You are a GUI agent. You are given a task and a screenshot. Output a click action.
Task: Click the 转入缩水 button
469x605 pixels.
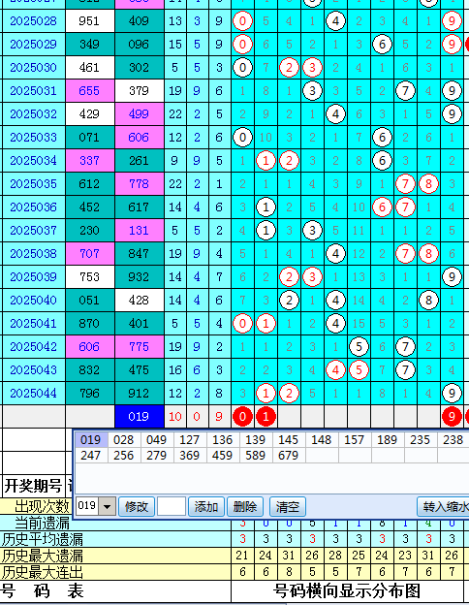(444, 506)
